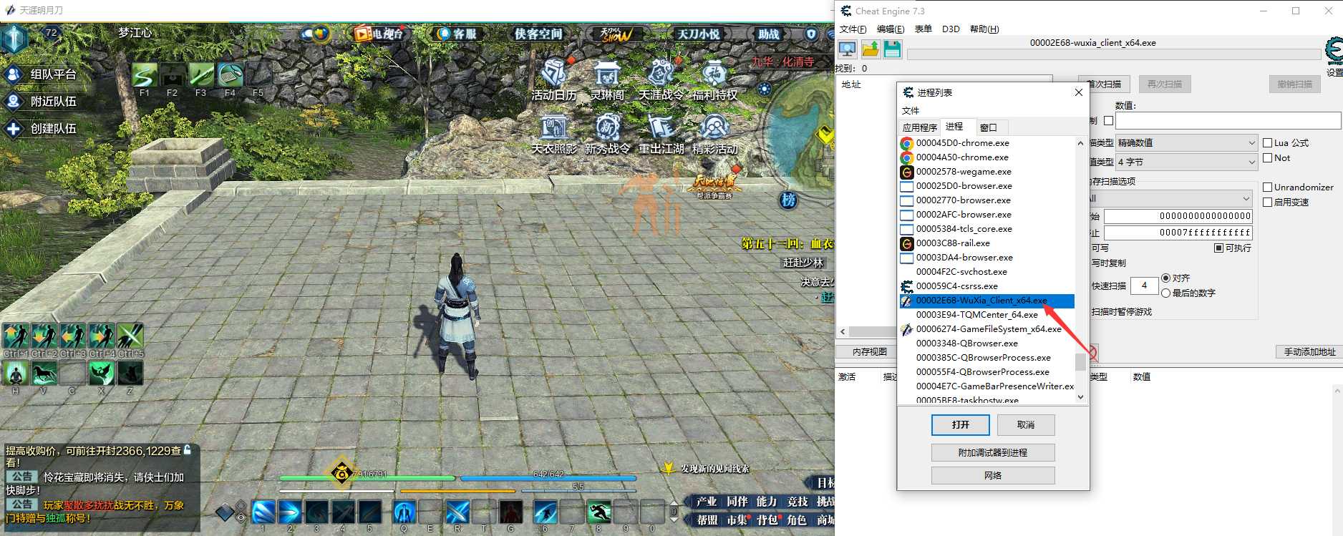Click the green health bar showing 6791
The image size is (1343, 536).
367,478
